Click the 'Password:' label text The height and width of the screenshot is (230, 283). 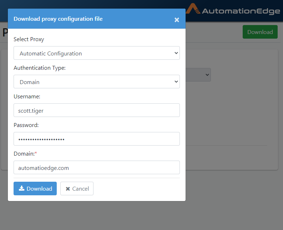click(x=26, y=125)
